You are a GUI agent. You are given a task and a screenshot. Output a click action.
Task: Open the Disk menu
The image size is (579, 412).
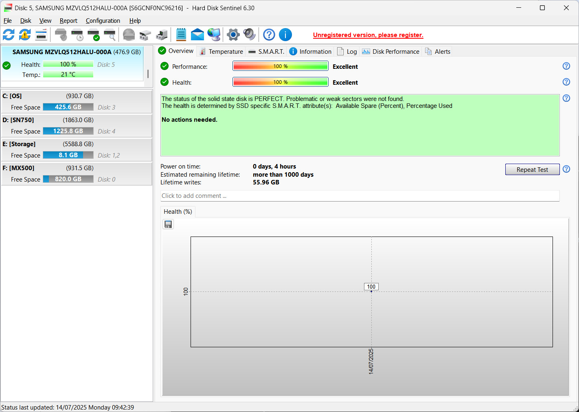(26, 21)
